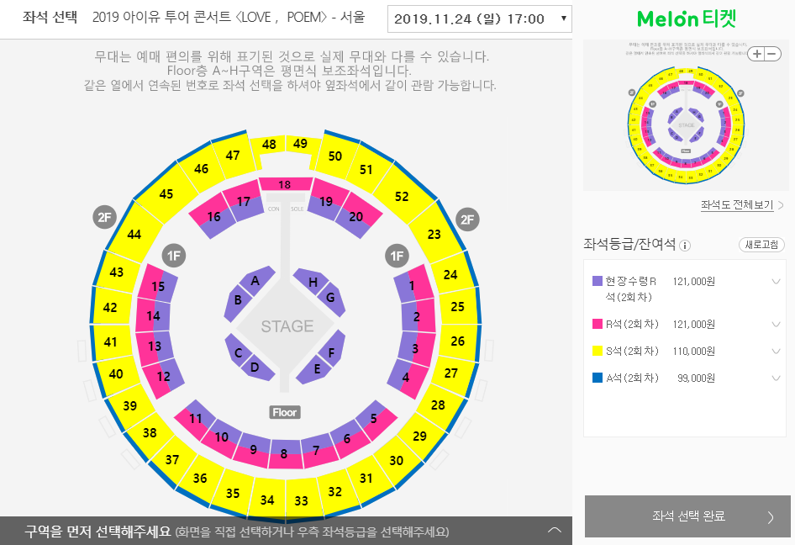Open the performance date and time dropdown
The height and width of the screenshot is (545, 795).
480,19
